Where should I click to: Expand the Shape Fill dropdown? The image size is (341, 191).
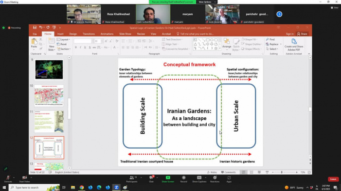tap(249, 39)
